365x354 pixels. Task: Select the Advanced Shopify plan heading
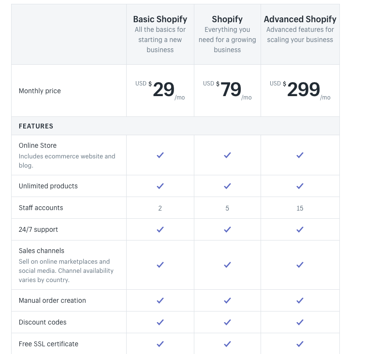click(x=300, y=19)
